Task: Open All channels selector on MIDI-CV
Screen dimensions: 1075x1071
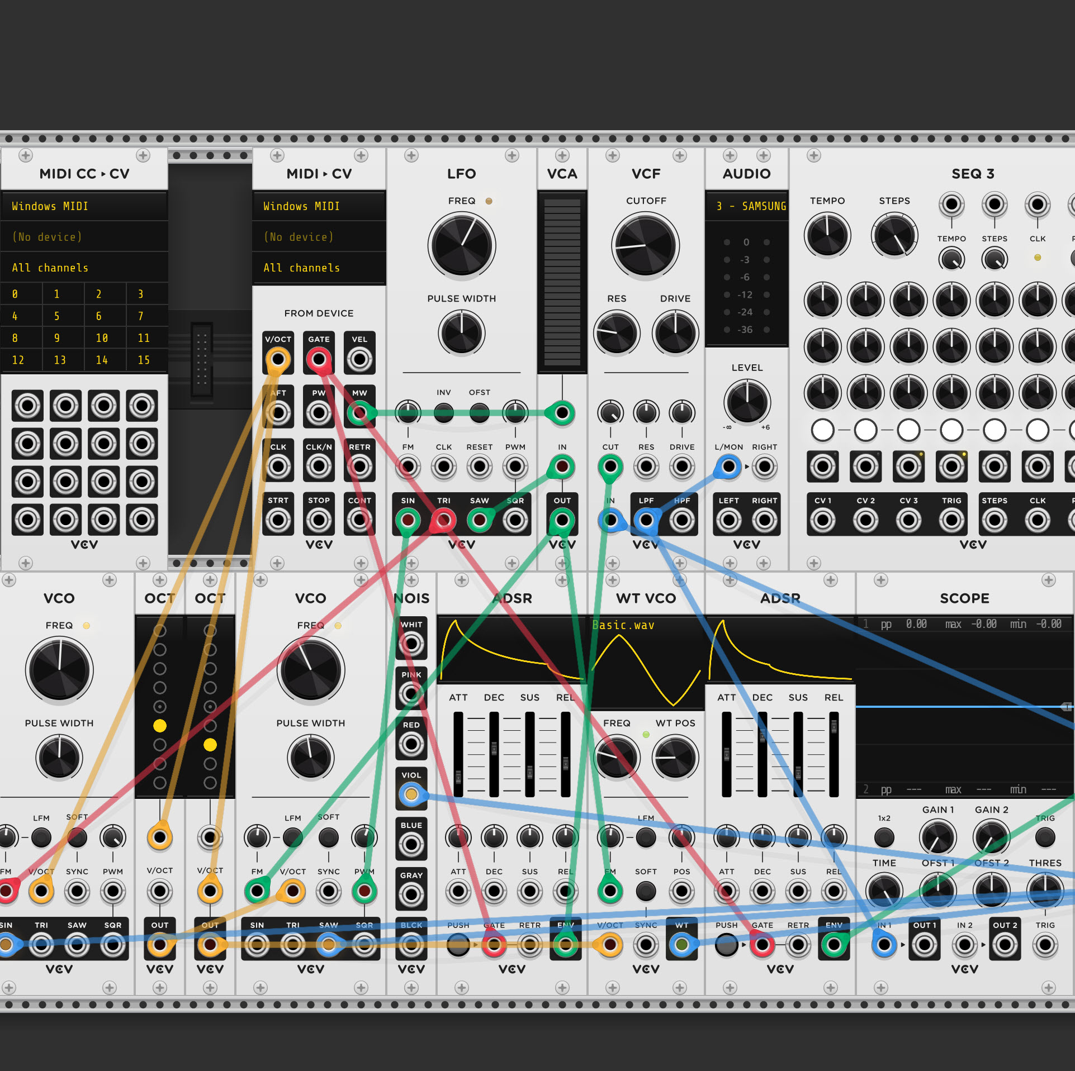Action: pyautogui.click(x=319, y=268)
